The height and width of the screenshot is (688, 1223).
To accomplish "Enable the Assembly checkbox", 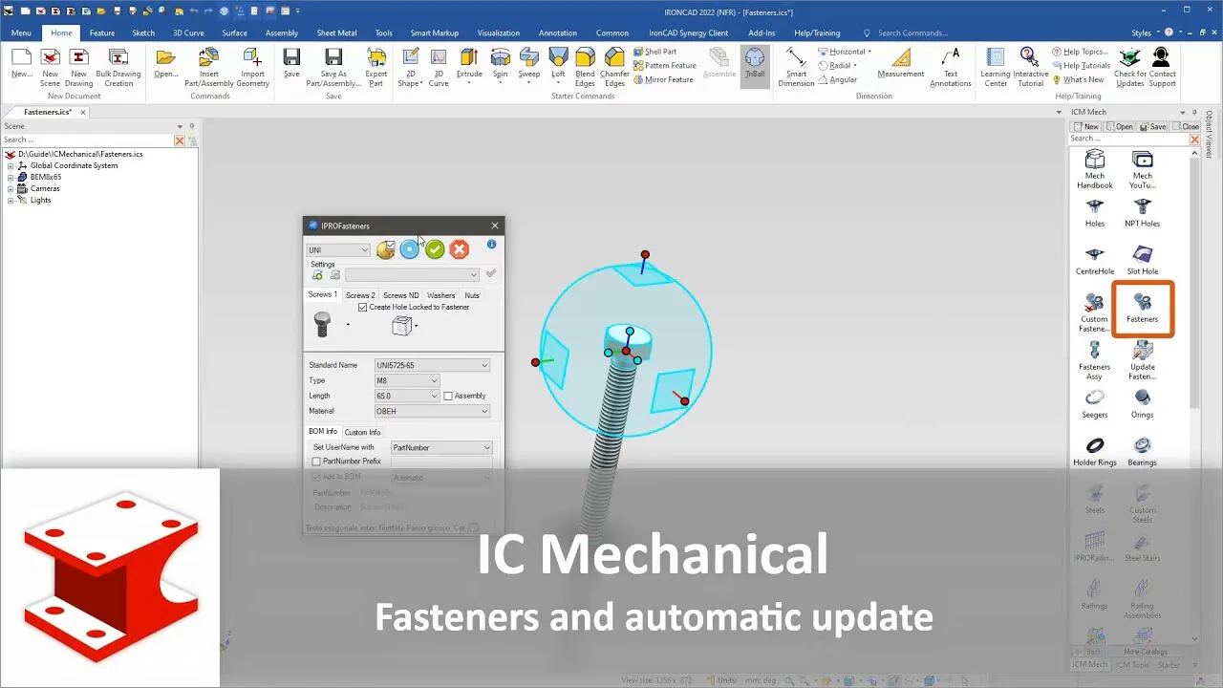I will point(448,396).
